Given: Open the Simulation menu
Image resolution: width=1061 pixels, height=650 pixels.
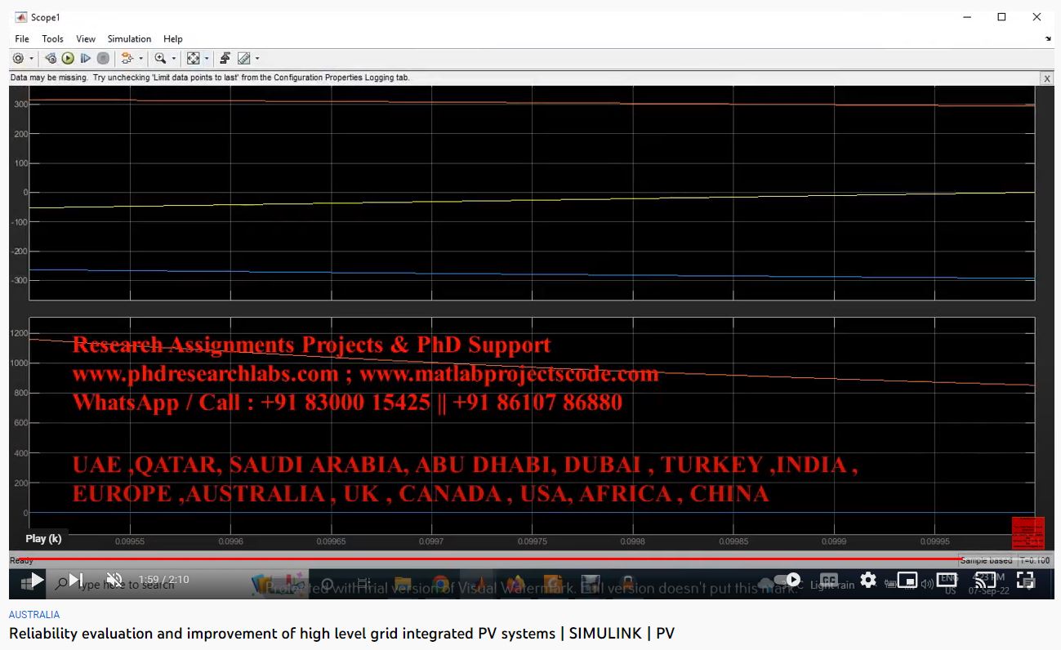Looking at the screenshot, I should point(129,38).
